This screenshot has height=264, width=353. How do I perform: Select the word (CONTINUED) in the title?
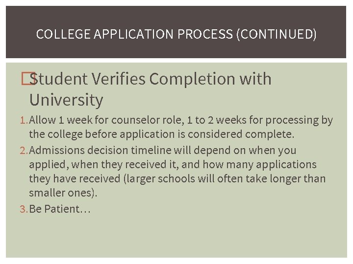(x=276, y=34)
